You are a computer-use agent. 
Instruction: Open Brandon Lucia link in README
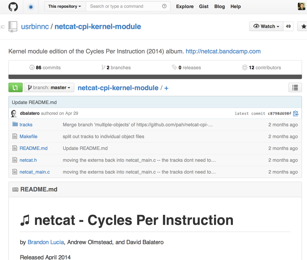[46, 242]
